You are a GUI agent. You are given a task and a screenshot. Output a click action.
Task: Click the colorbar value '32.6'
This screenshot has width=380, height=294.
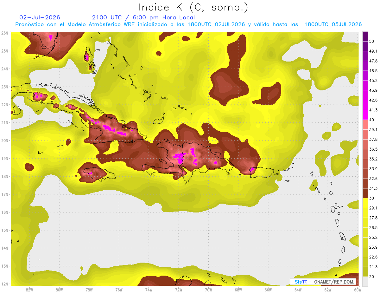tap(373, 179)
